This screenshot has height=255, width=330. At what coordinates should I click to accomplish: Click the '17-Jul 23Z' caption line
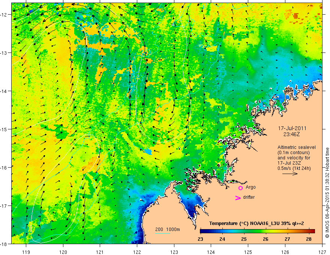(x=289, y=163)
